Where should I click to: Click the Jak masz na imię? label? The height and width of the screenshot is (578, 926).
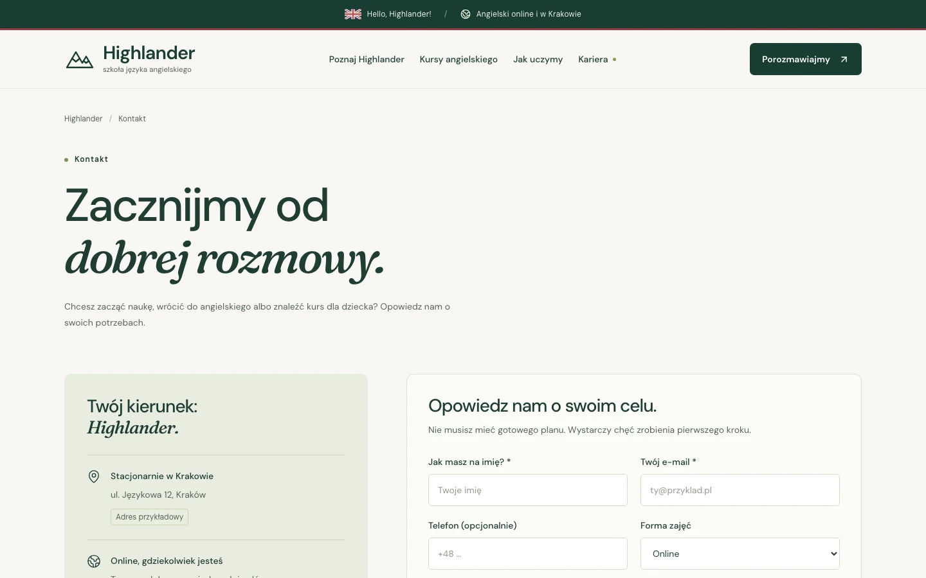[x=469, y=462]
